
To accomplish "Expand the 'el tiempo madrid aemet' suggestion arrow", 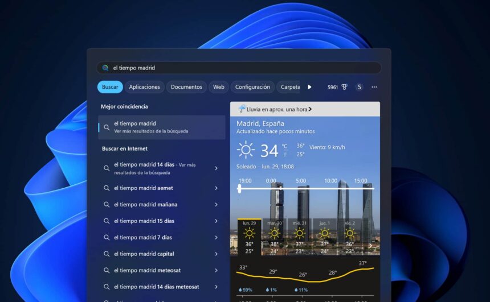I will click(x=217, y=188).
